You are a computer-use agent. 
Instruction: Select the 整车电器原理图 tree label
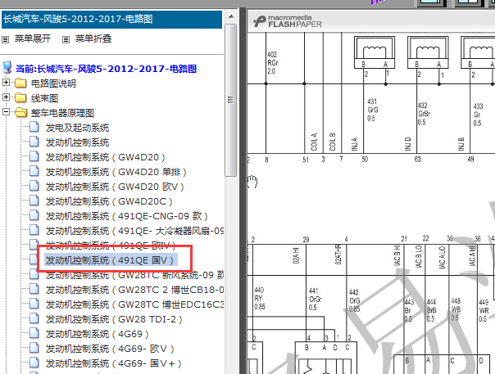62,113
